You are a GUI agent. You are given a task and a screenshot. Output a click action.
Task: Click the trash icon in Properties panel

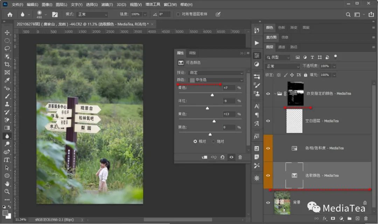click(x=240, y=157)
